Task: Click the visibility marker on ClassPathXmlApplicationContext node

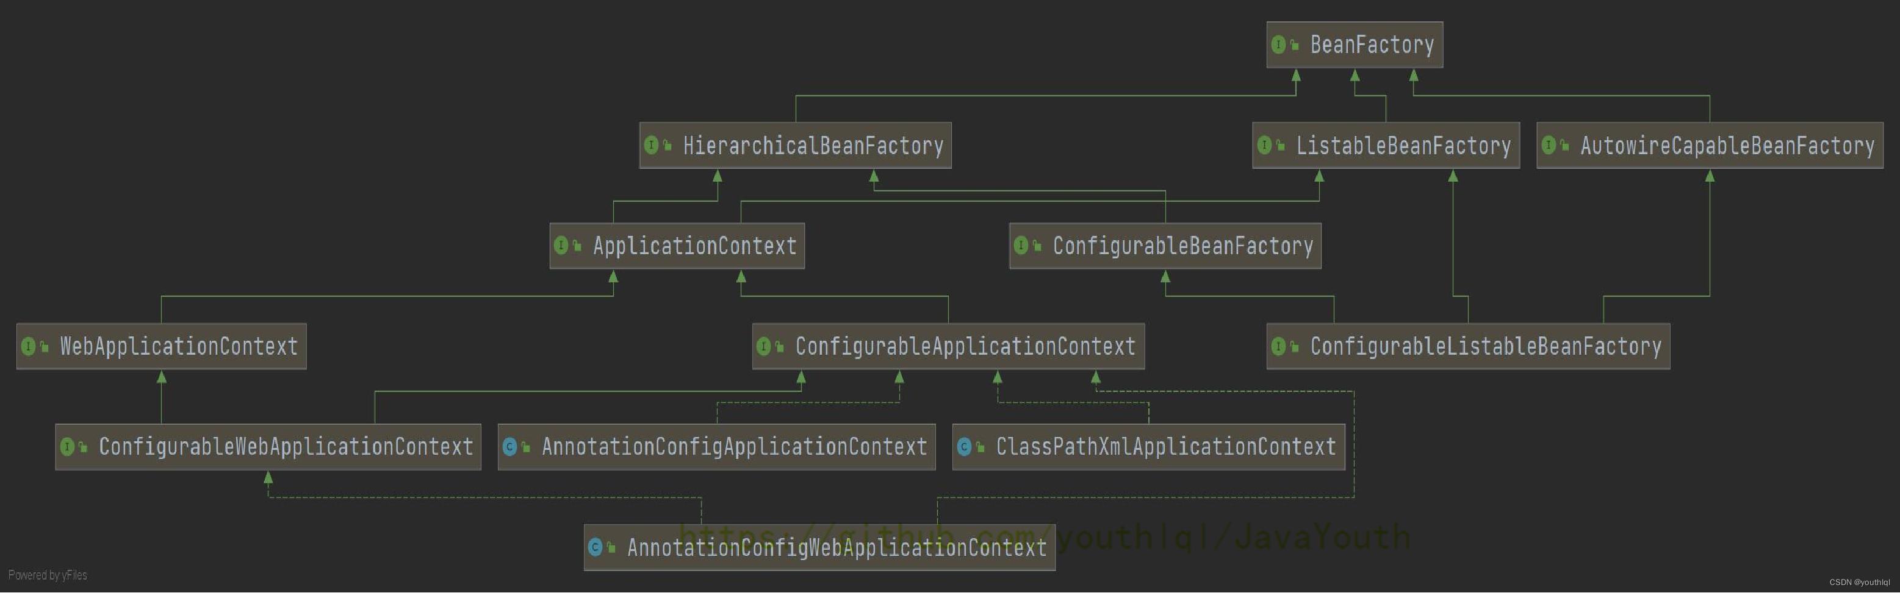Action: click(x=979, y=447)
